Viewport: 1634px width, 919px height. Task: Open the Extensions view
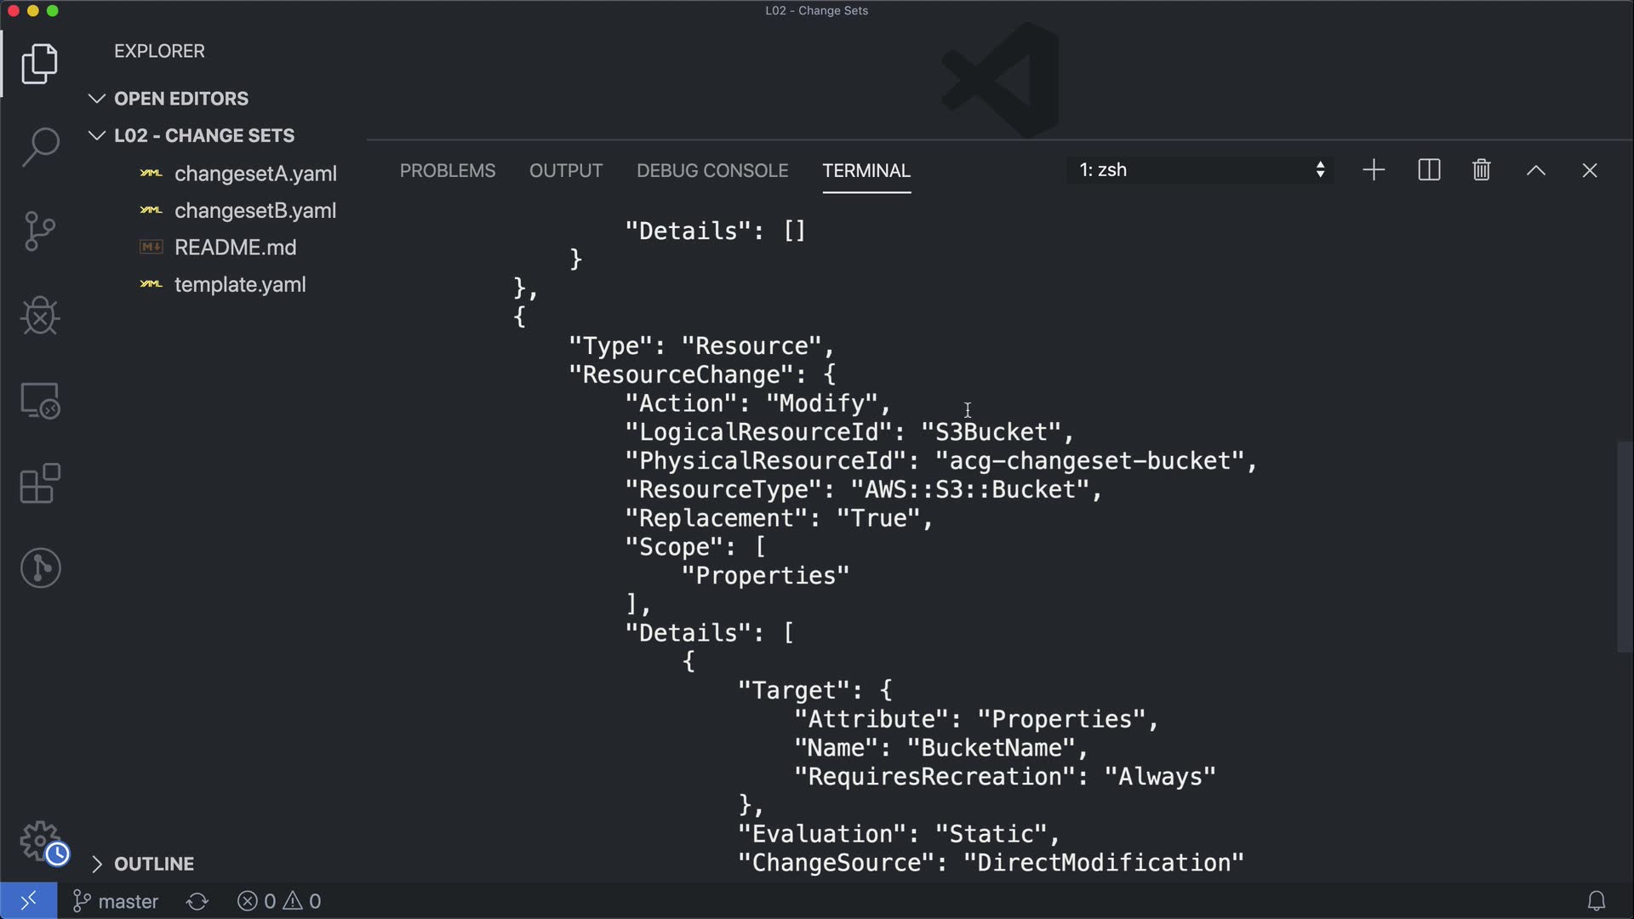40,483
